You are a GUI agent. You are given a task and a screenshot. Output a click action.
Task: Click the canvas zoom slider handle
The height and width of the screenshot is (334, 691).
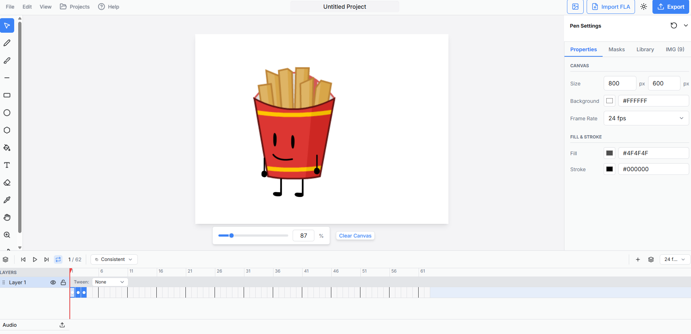point(231,236)
